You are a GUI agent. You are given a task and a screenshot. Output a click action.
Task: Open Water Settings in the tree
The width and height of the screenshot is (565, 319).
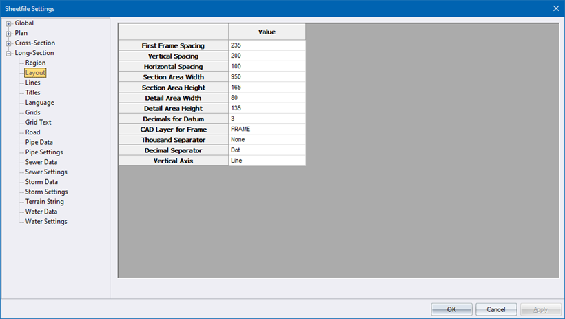pyautogui.click(x=45, y=222)
